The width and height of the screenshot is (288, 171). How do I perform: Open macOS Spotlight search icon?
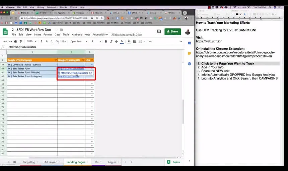point(270,7)
